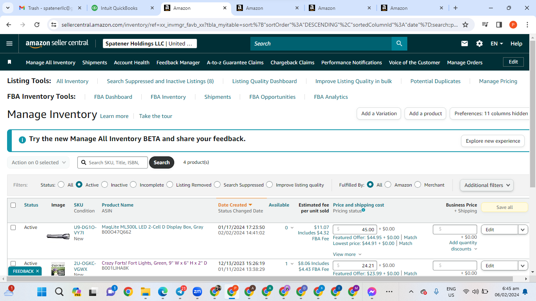The width and height of the screenshot is (536, 301).
Task: Expand available quantity 0 for MagLite row
Action: (x=289, y=228)
